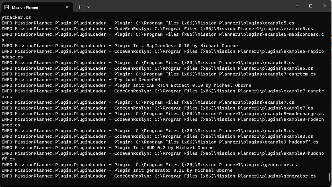Viewport: 332px width, 187px height.
Task: Select the Mission Planner tab
Action: click(x=36, y=7)
